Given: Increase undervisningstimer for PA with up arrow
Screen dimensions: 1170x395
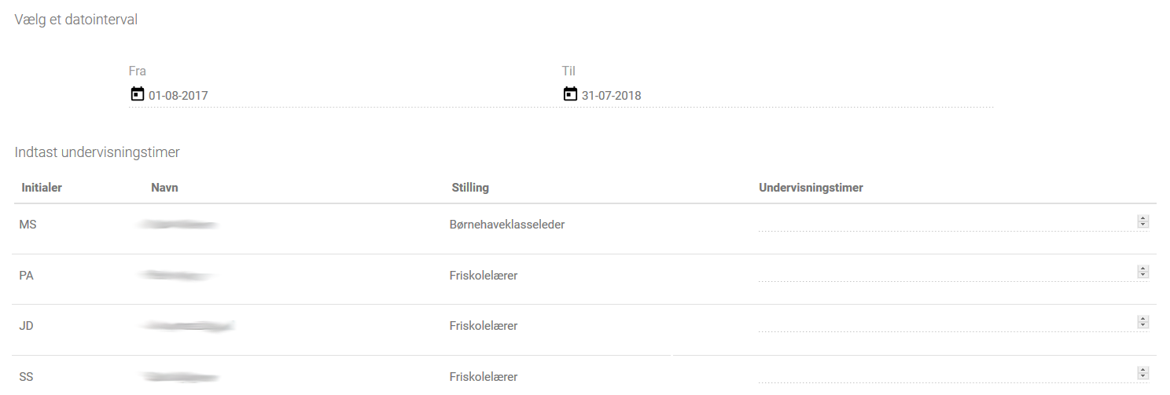Looking at the screenshot, I should [1143, 269].
